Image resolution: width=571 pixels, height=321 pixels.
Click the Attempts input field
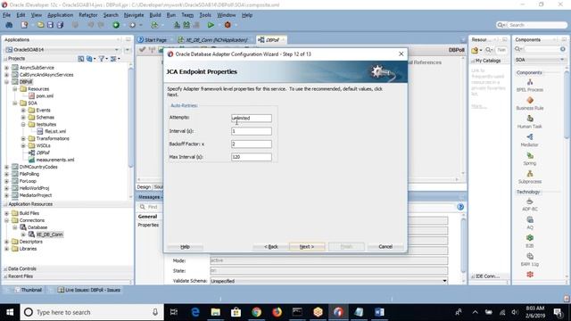(x=252, y=118)
